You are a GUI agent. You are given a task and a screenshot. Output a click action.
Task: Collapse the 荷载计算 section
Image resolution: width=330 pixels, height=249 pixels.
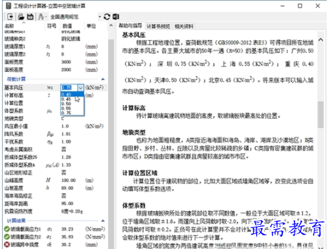(x=103, y=79)
